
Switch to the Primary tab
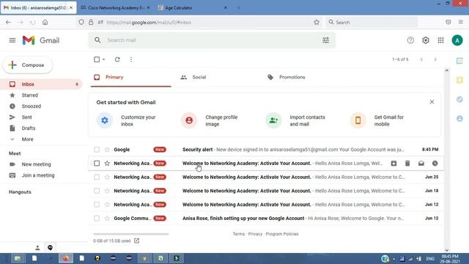(131, 77)
